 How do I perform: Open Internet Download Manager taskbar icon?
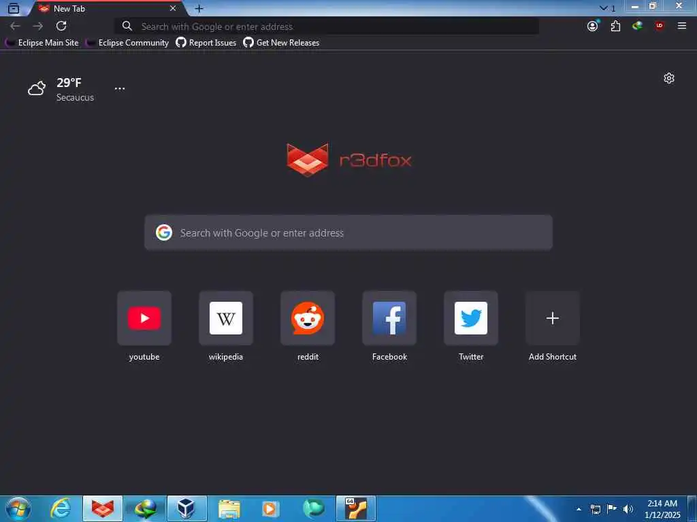tap(145, 508)
